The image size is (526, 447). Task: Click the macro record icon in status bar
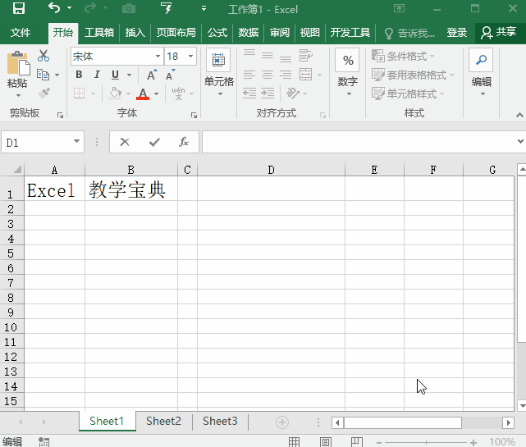pyautogui.click(x=43, y=441)
